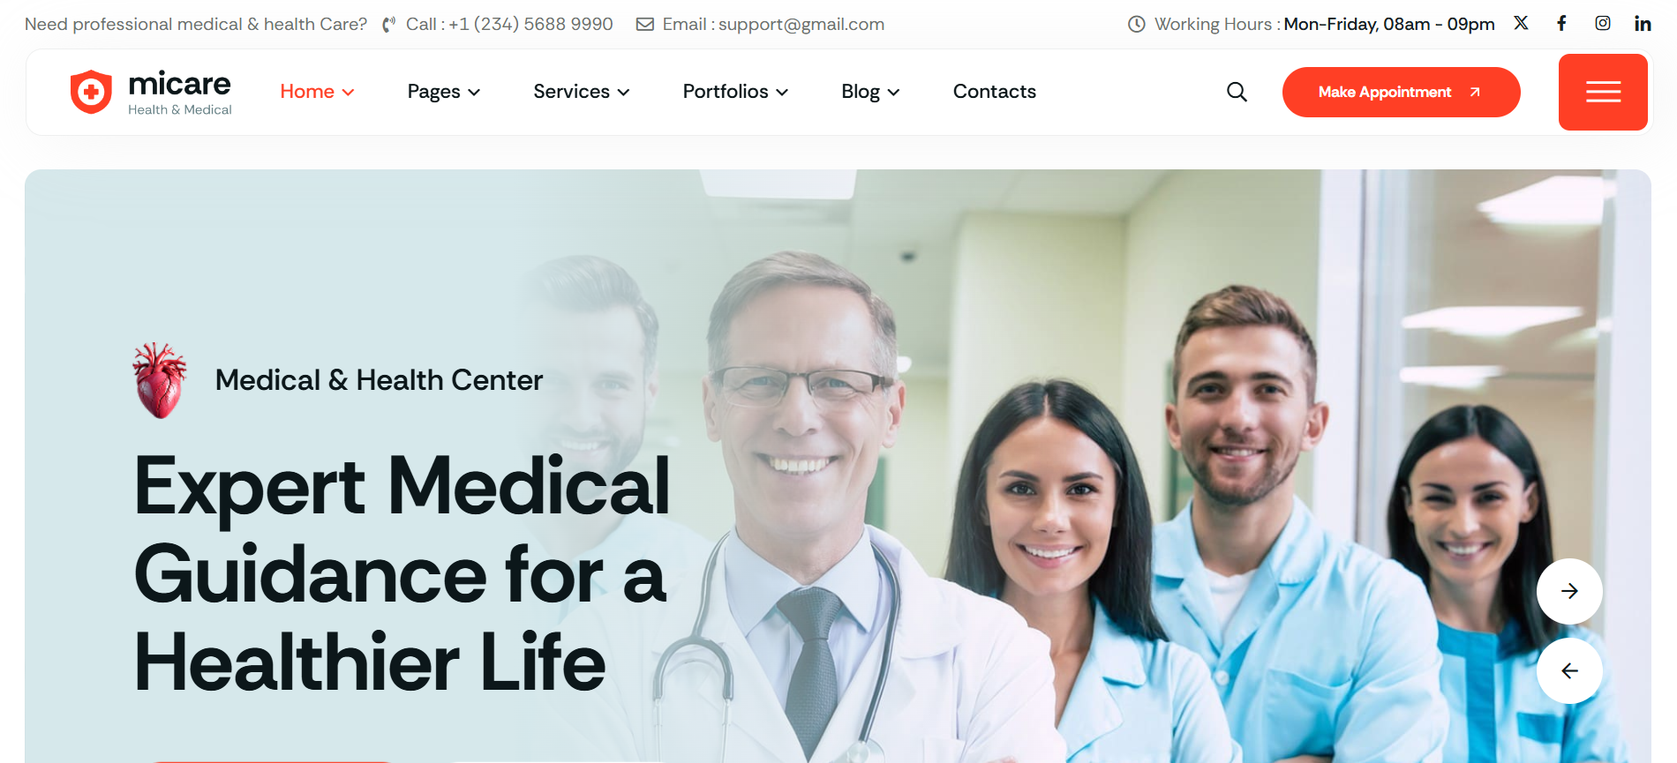This screenshot has width=1677, height=763.
Task: Go to next slide arrow
Action: tap(1569, 591)
